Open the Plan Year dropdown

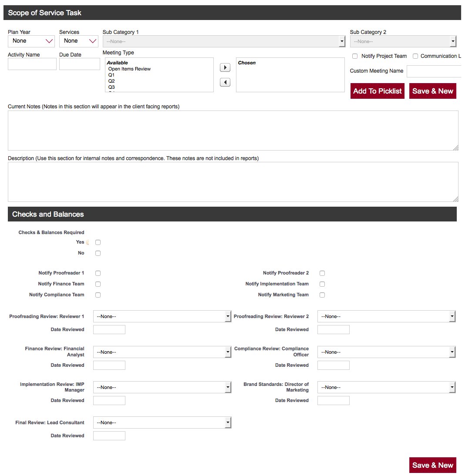[x=31, y=41]
